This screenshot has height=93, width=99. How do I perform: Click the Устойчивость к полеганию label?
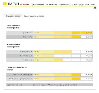click(x=22, y=75)
